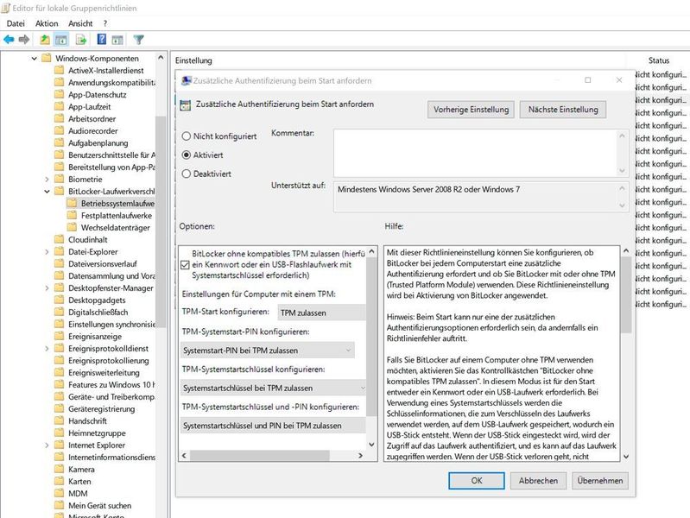690x518 pixels.
Task: Select the Mein Gerät suchen tree item
Action: tap(99, 505)
